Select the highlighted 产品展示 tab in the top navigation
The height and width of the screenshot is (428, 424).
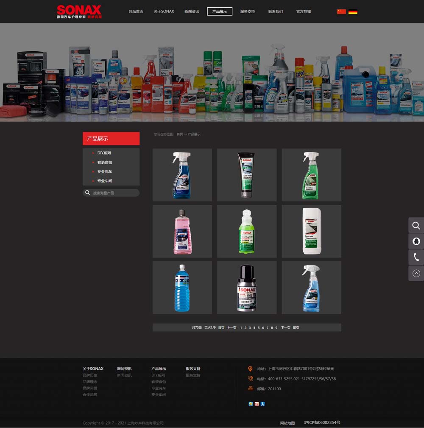pos(220,11)
